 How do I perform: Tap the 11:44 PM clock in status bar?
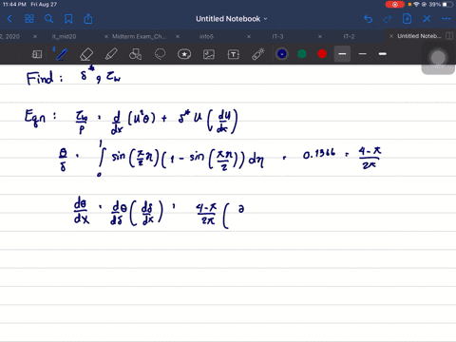[x=14, y=5]
